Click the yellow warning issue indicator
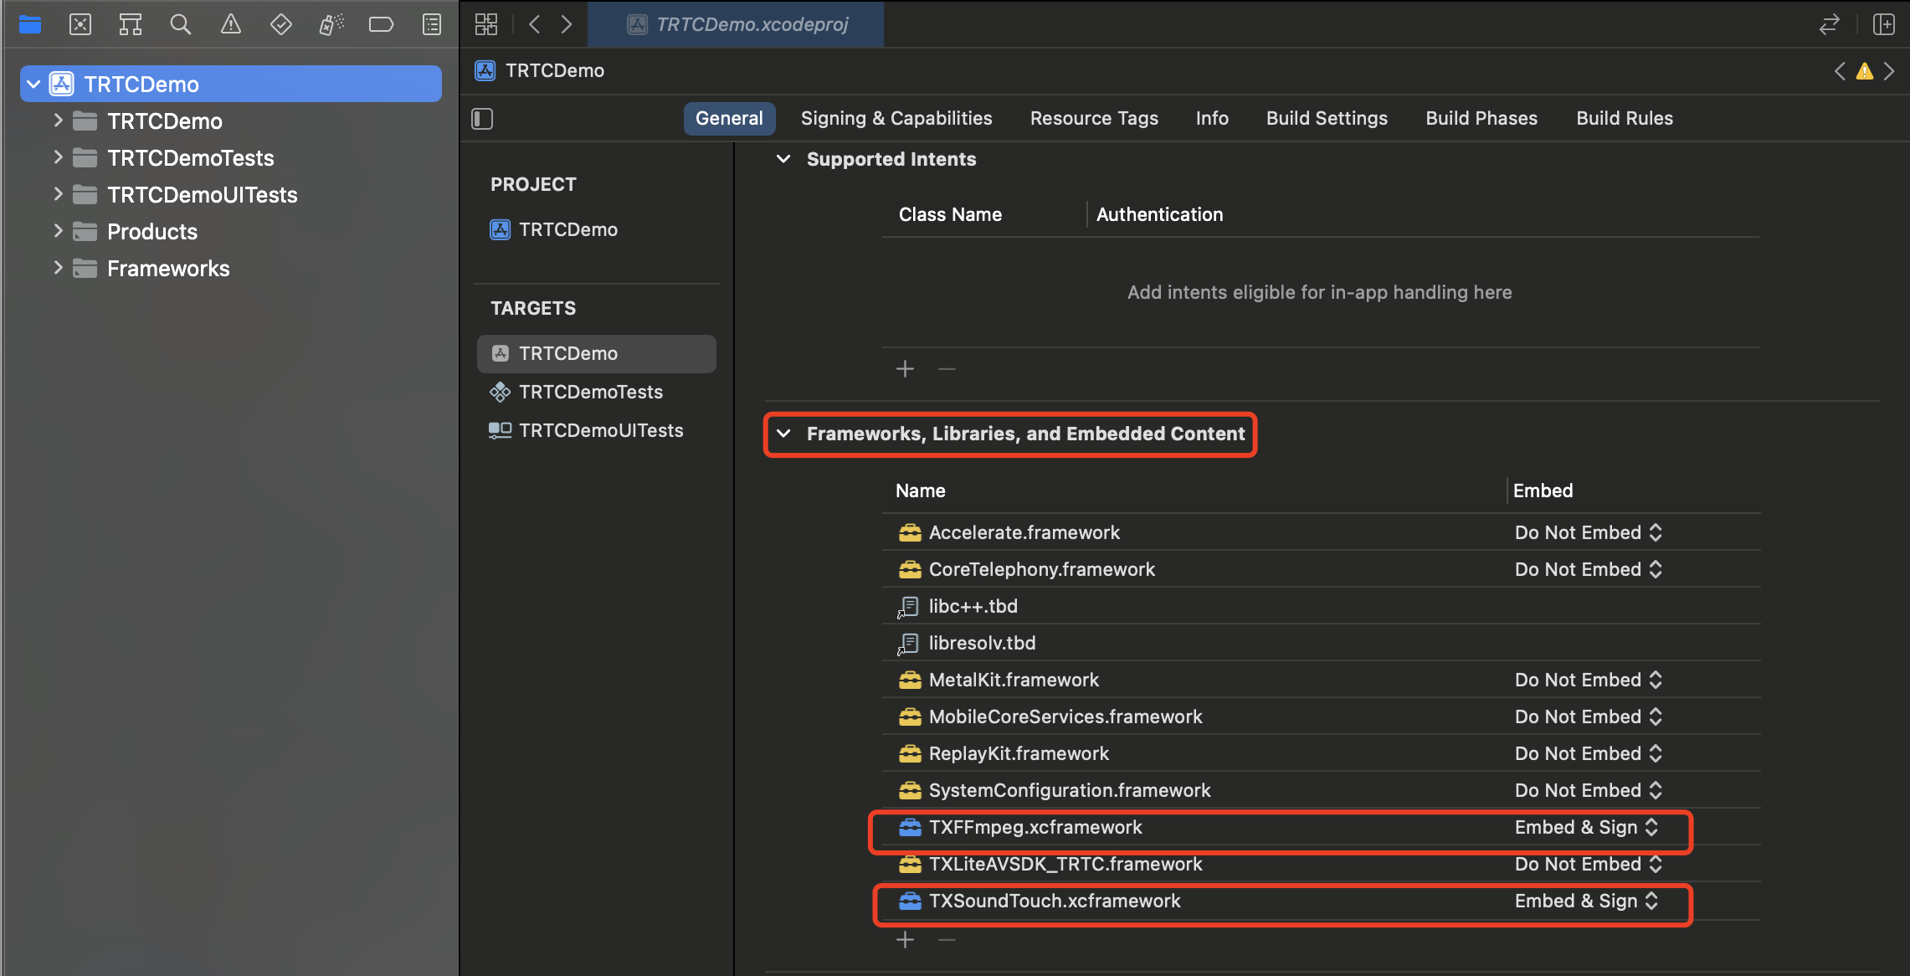Viewport: 1910px width, 976px height. point(1864,71)
